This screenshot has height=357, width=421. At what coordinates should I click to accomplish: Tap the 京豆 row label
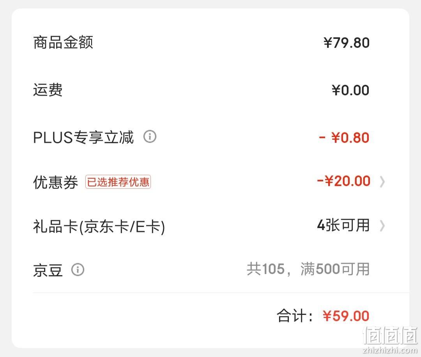(x=48, y=270)
